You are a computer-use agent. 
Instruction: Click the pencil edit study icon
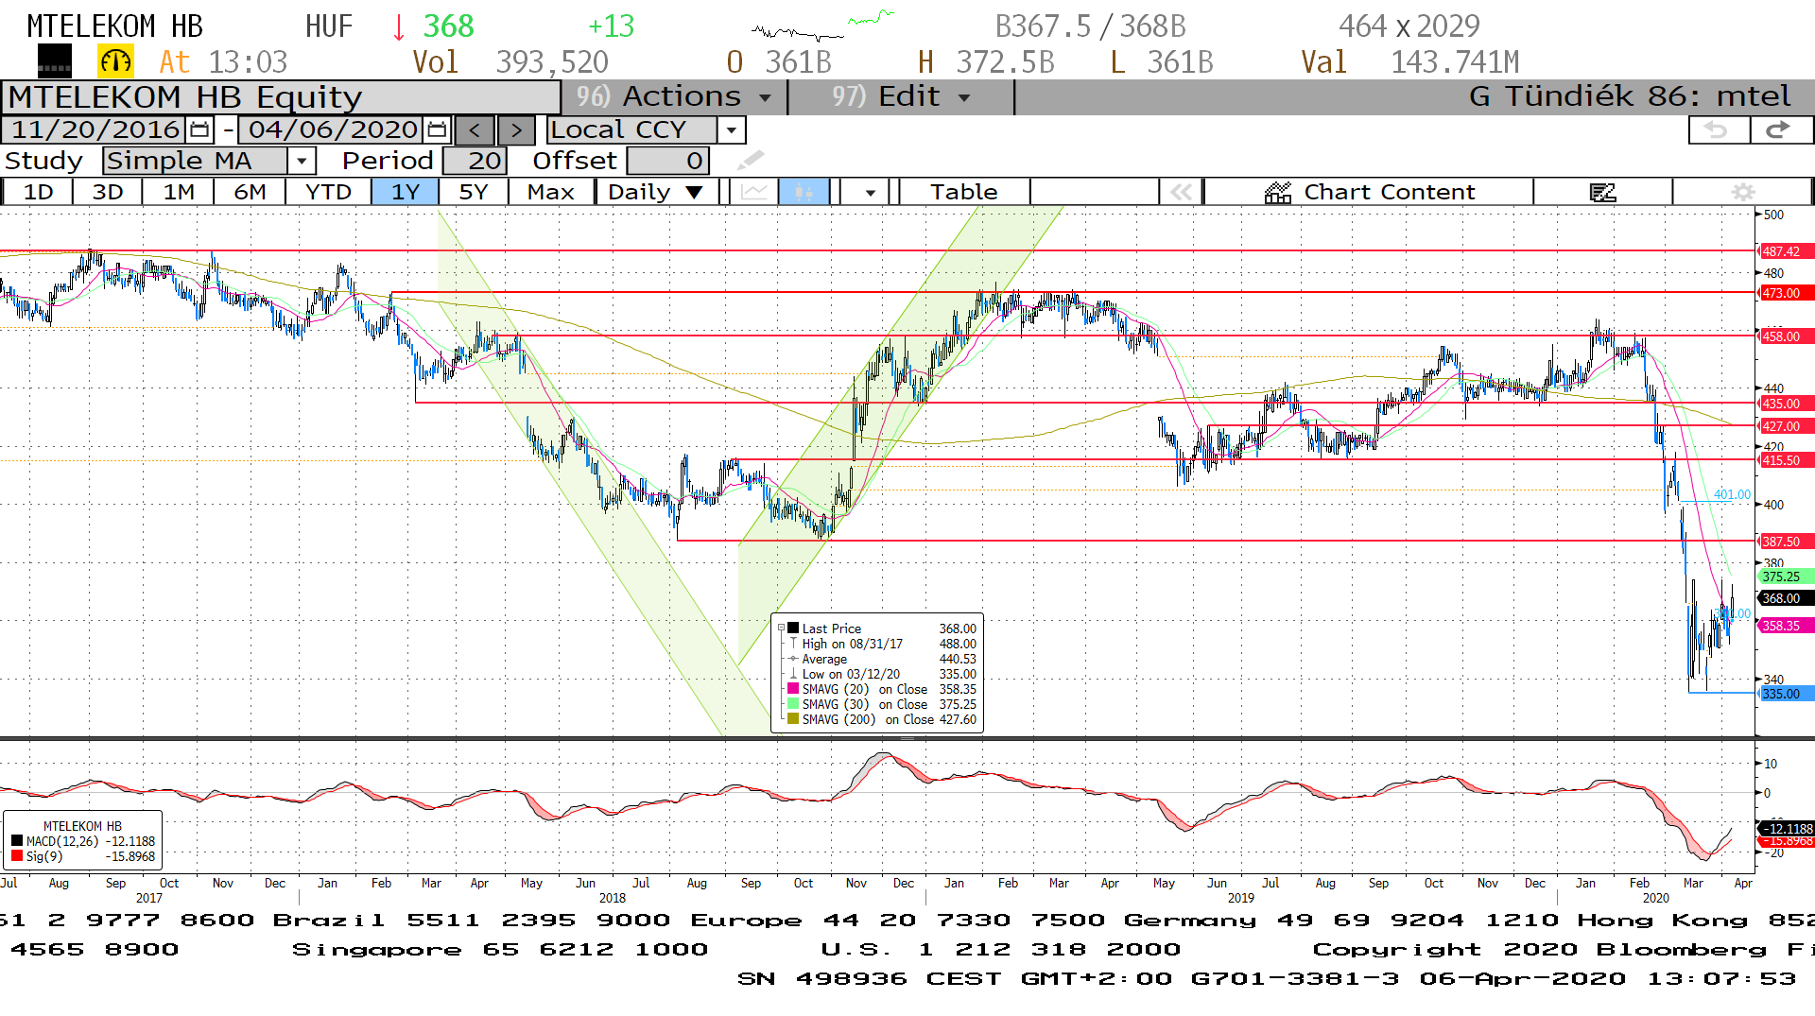pyautogui.click(x=752, y=160)
